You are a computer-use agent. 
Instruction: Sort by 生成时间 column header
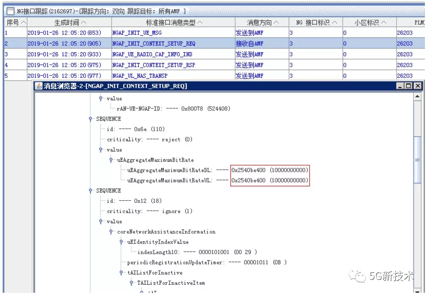[x=70, y=23]
